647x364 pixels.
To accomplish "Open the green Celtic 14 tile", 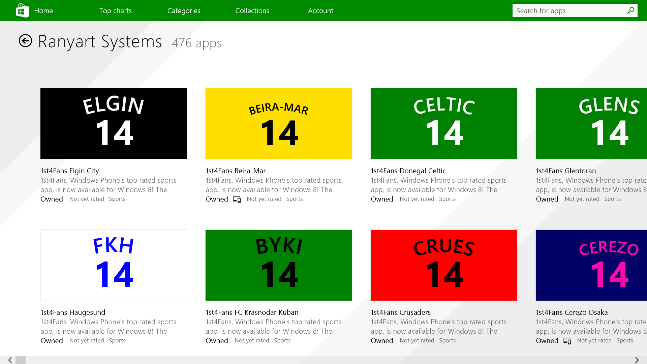I will tap(444, 124).
